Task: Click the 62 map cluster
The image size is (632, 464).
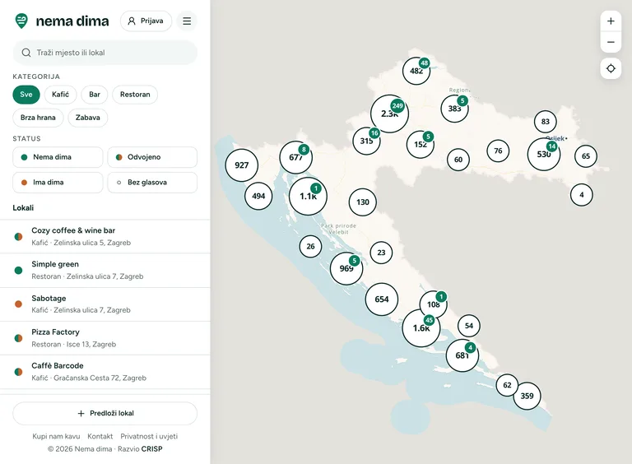Action: (507, 385)
